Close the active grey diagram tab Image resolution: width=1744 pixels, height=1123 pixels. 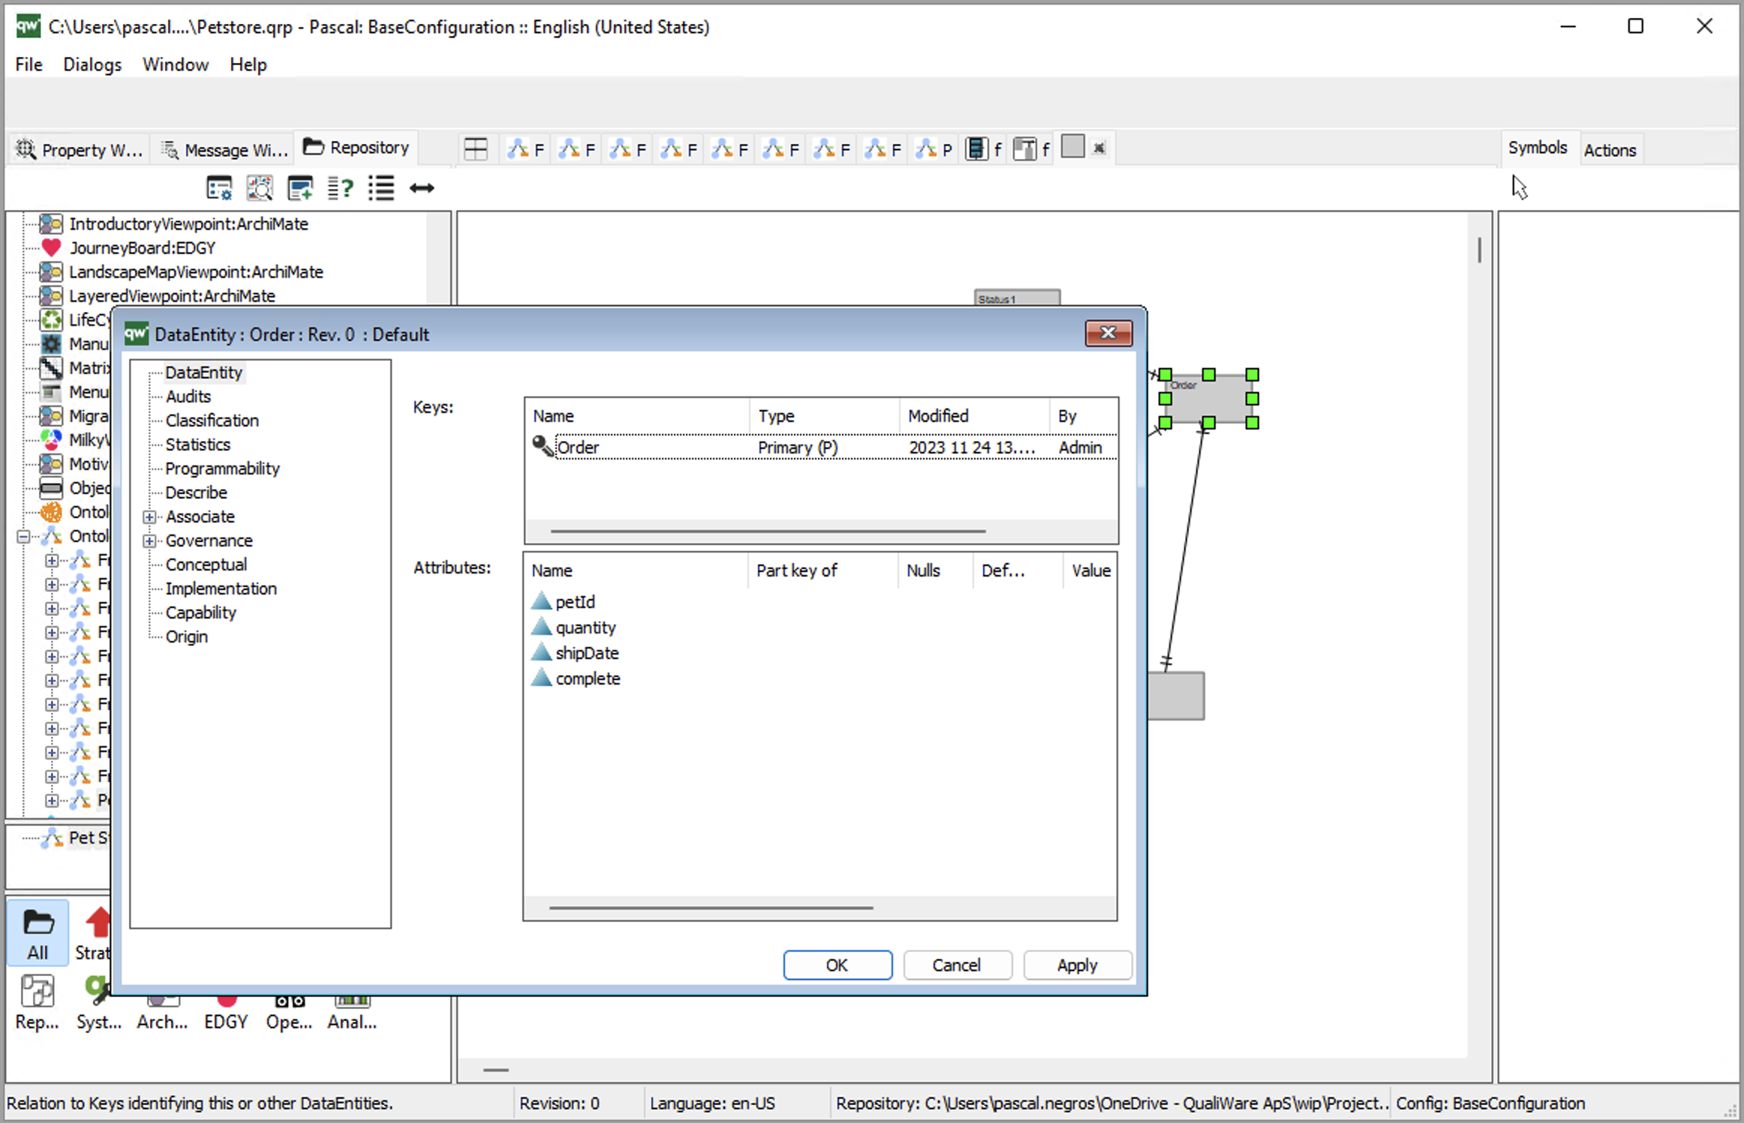1099,149
